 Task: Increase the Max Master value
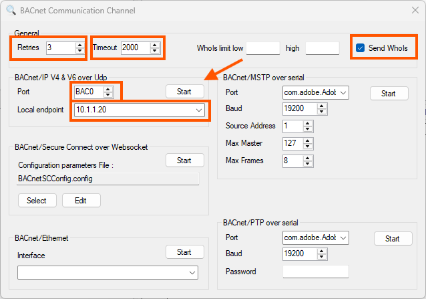308,141
